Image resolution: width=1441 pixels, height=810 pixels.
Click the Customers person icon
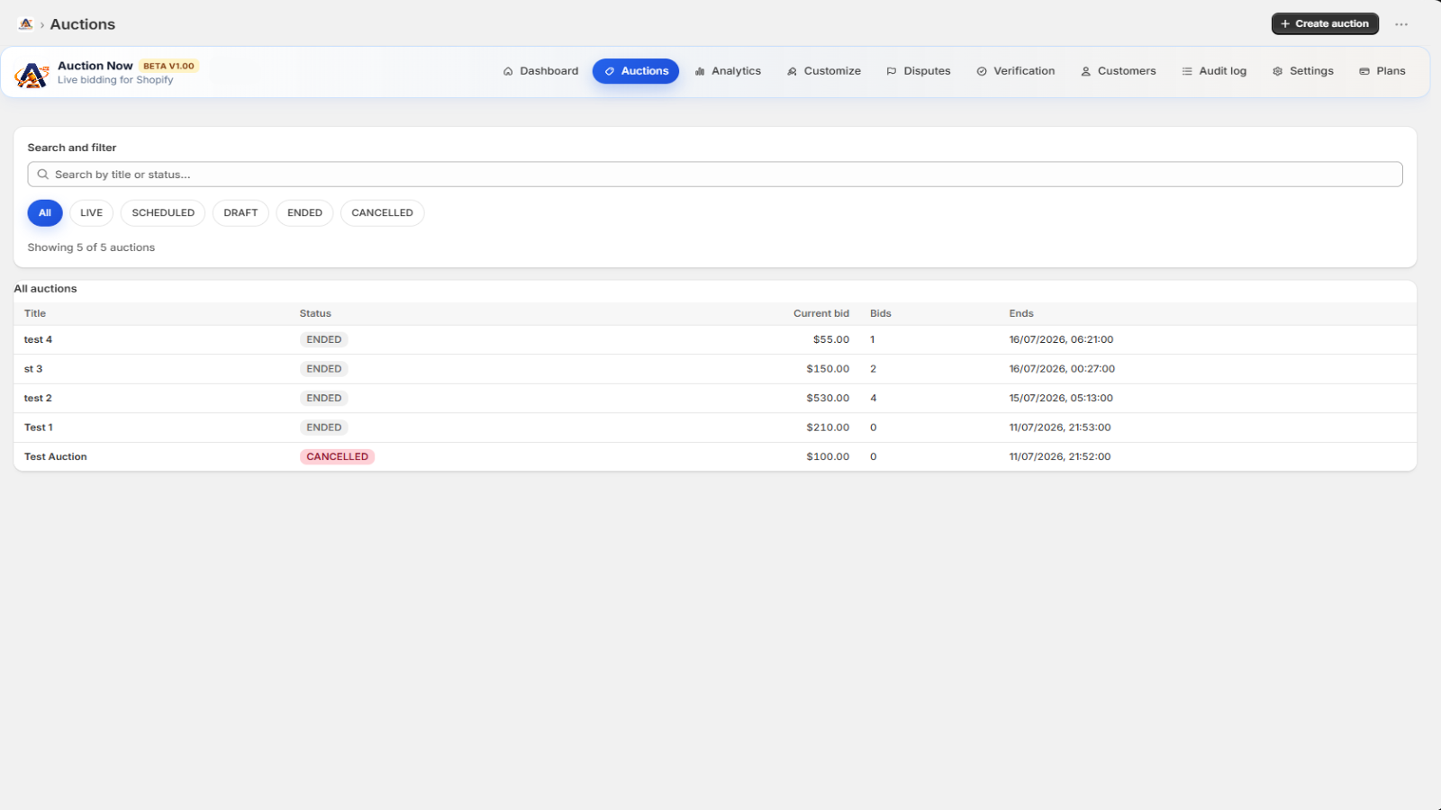point(1086,71)
